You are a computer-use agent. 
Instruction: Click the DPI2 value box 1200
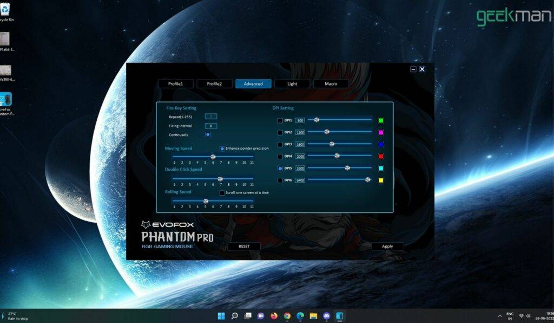pos(300,133)
